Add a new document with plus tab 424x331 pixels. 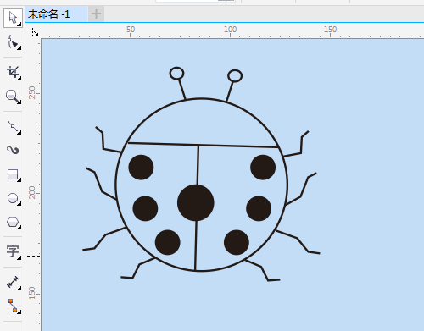point(96,14)
